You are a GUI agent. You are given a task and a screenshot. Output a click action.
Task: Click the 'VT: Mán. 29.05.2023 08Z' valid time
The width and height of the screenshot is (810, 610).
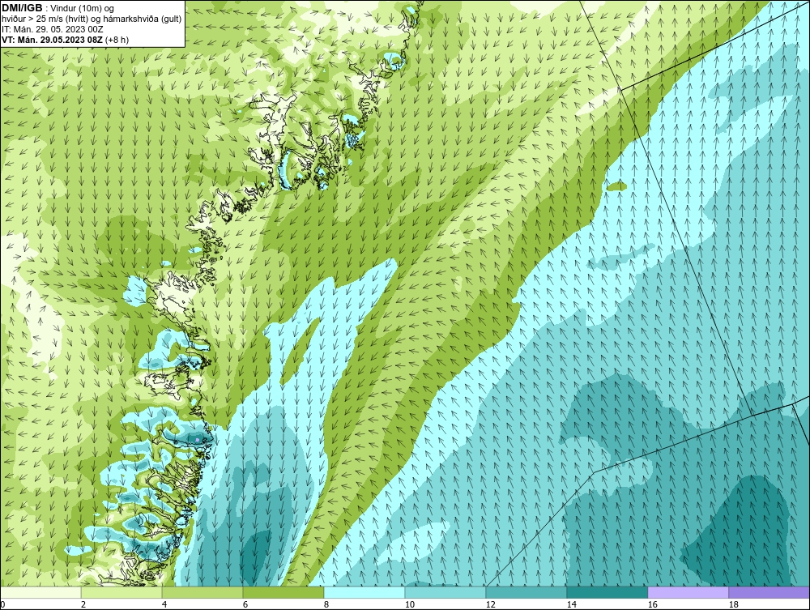(x=52, y=40)
